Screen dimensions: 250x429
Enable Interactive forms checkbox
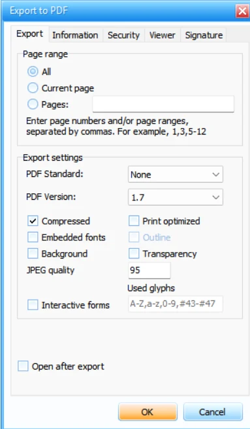click(x=33, y=305)
